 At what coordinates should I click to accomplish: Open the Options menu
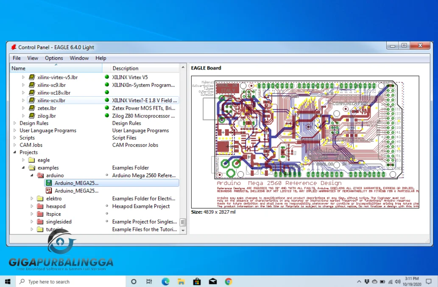(53, 58)
